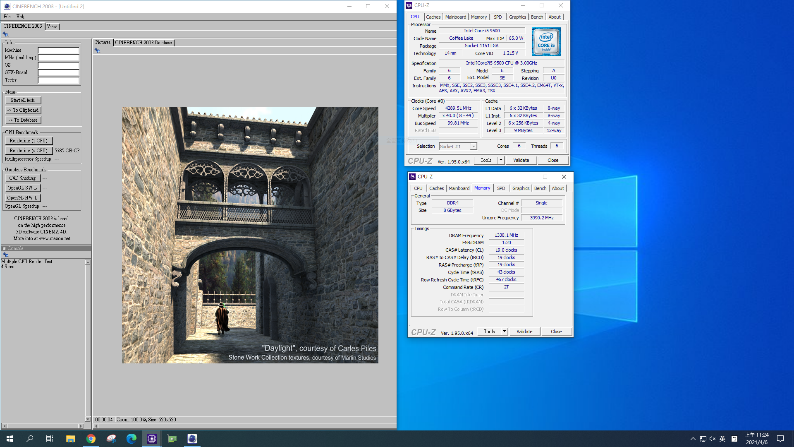
Task: Click the To Clipboard button
Action: coord(23,110)
